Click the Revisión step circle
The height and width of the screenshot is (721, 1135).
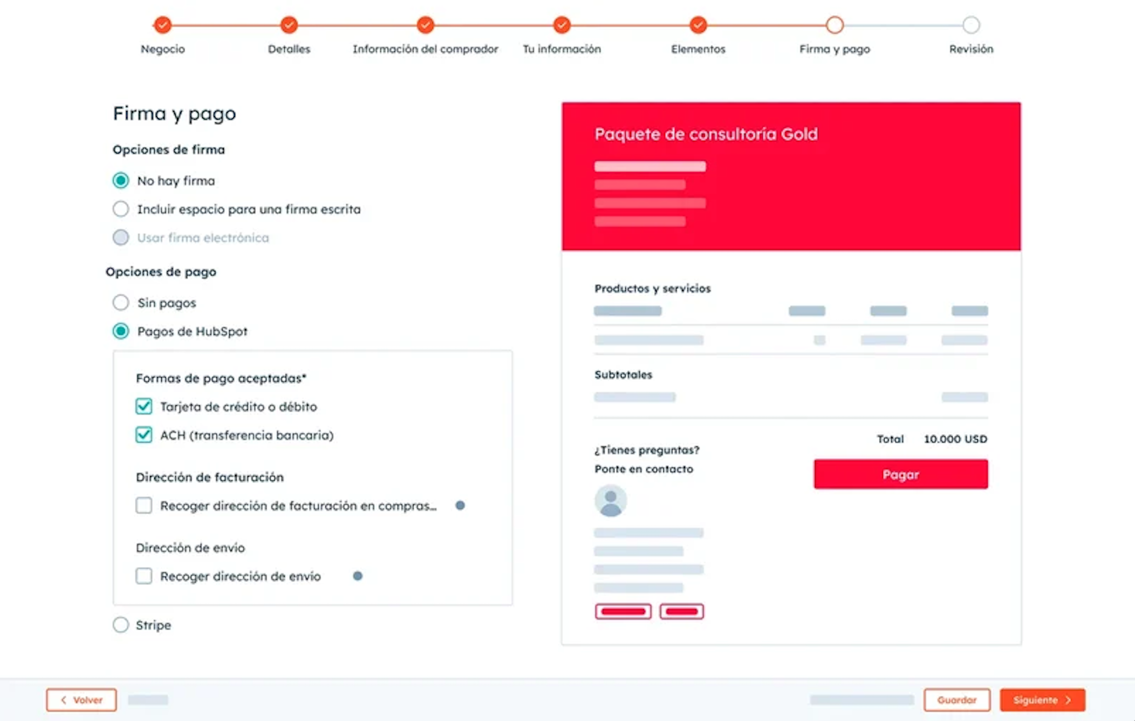point(971,25)
